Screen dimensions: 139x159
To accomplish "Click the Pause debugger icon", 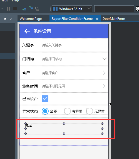I will (8, 9).
